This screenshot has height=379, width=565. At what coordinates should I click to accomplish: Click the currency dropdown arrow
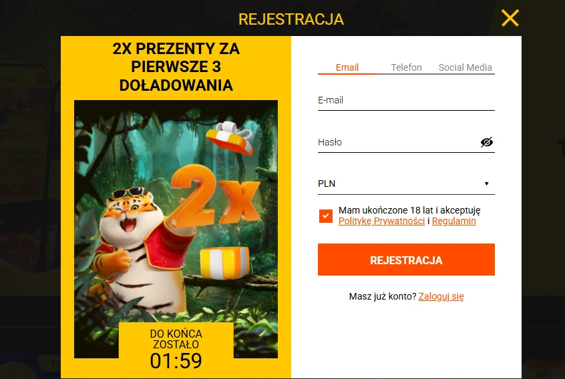pos(486,183)
